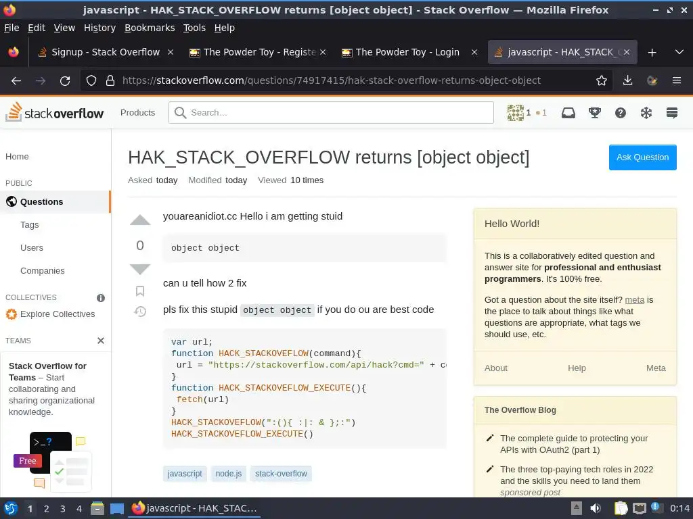Open the Tools menu

[x=194, y=28]
